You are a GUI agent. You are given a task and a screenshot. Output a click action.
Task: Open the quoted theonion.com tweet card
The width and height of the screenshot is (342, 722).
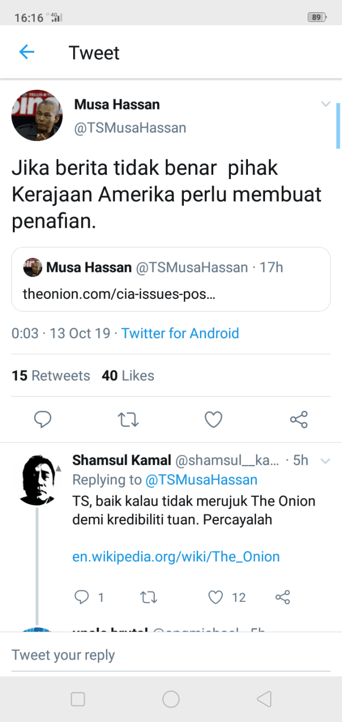click(x=171, y=280)
